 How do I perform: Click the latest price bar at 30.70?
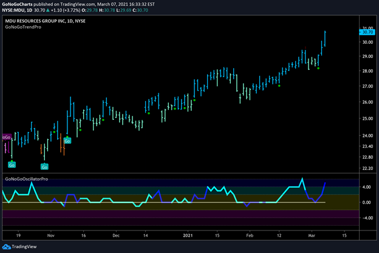click(325, 38)
